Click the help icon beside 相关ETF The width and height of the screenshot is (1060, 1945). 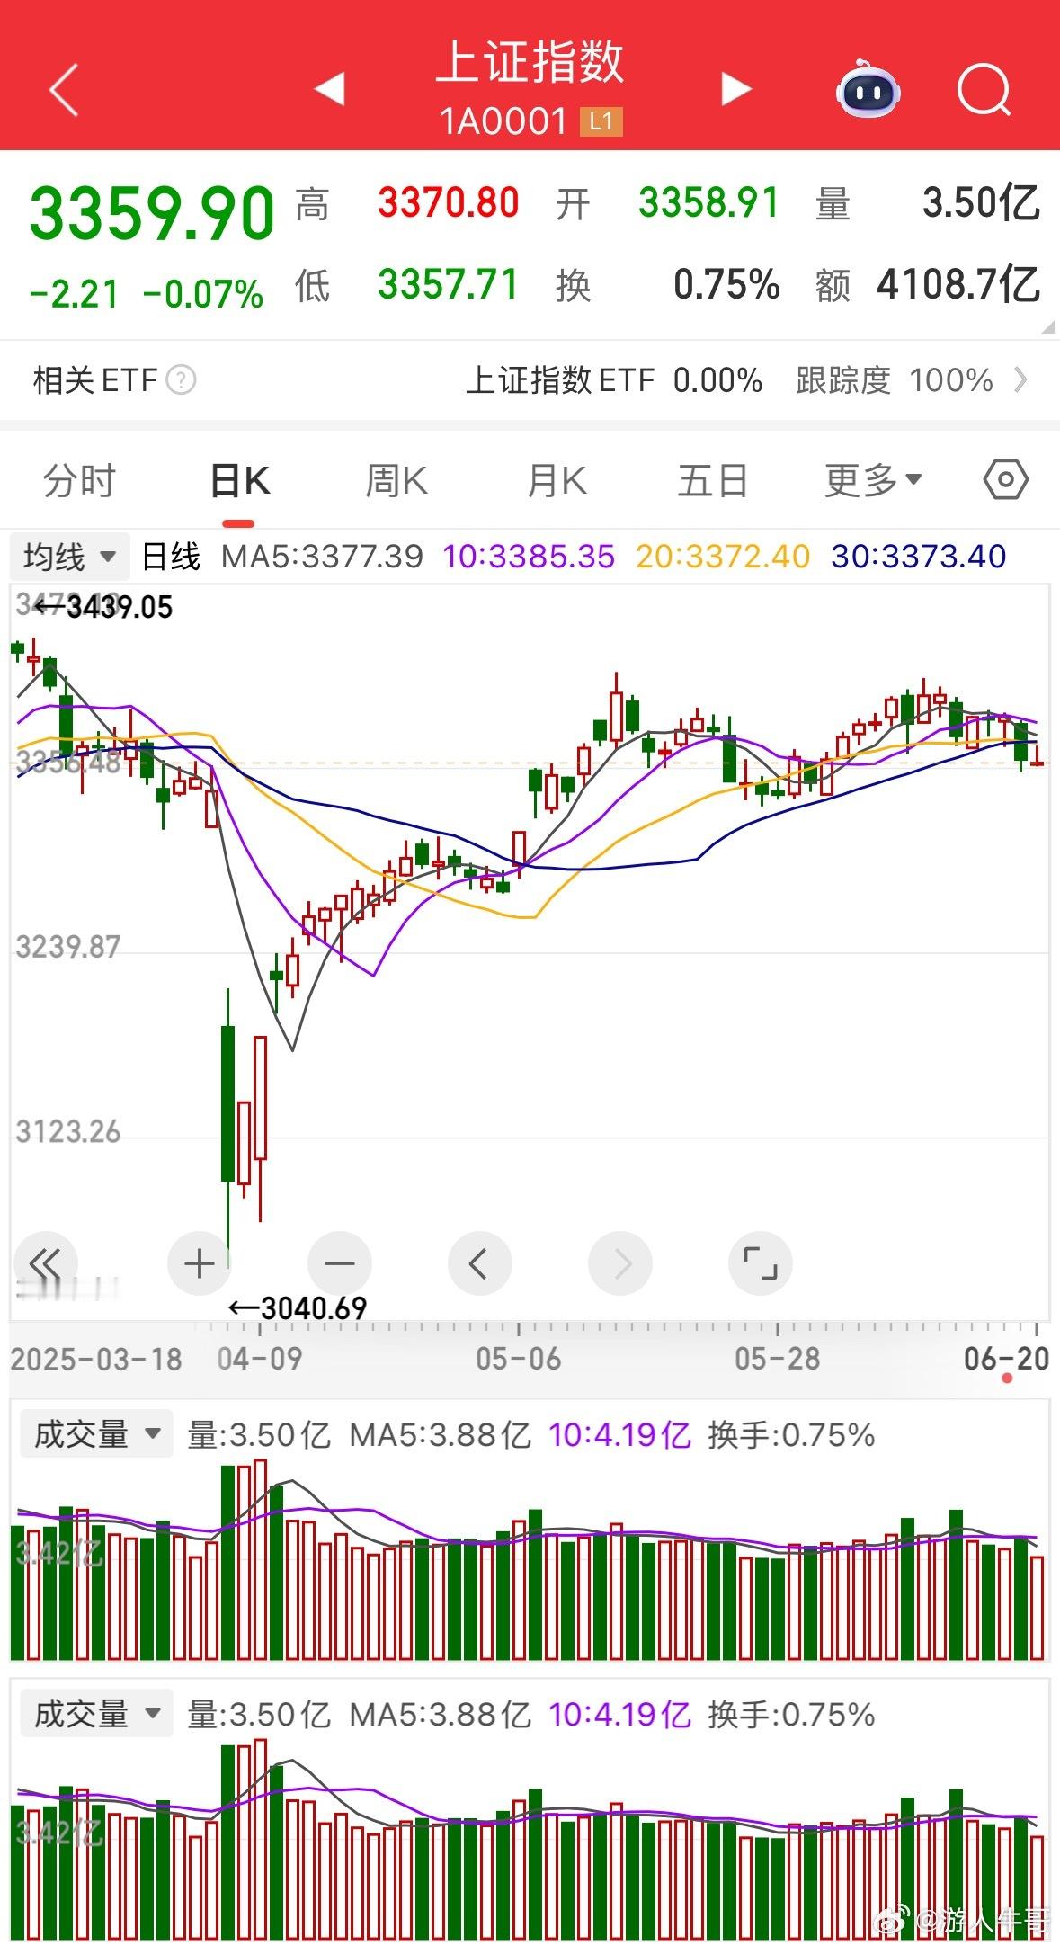pos(181,380)
